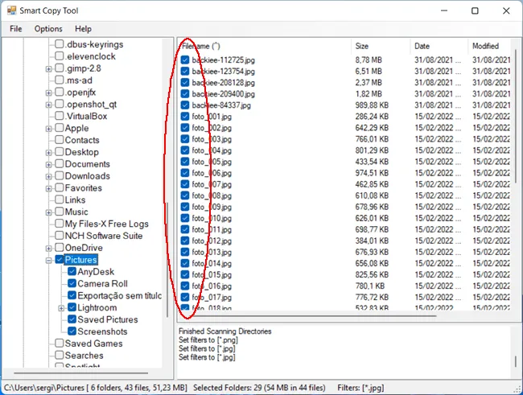Select file foto_005.jpg
Screen dimensions: 523x395
click(x=212, y=162)
